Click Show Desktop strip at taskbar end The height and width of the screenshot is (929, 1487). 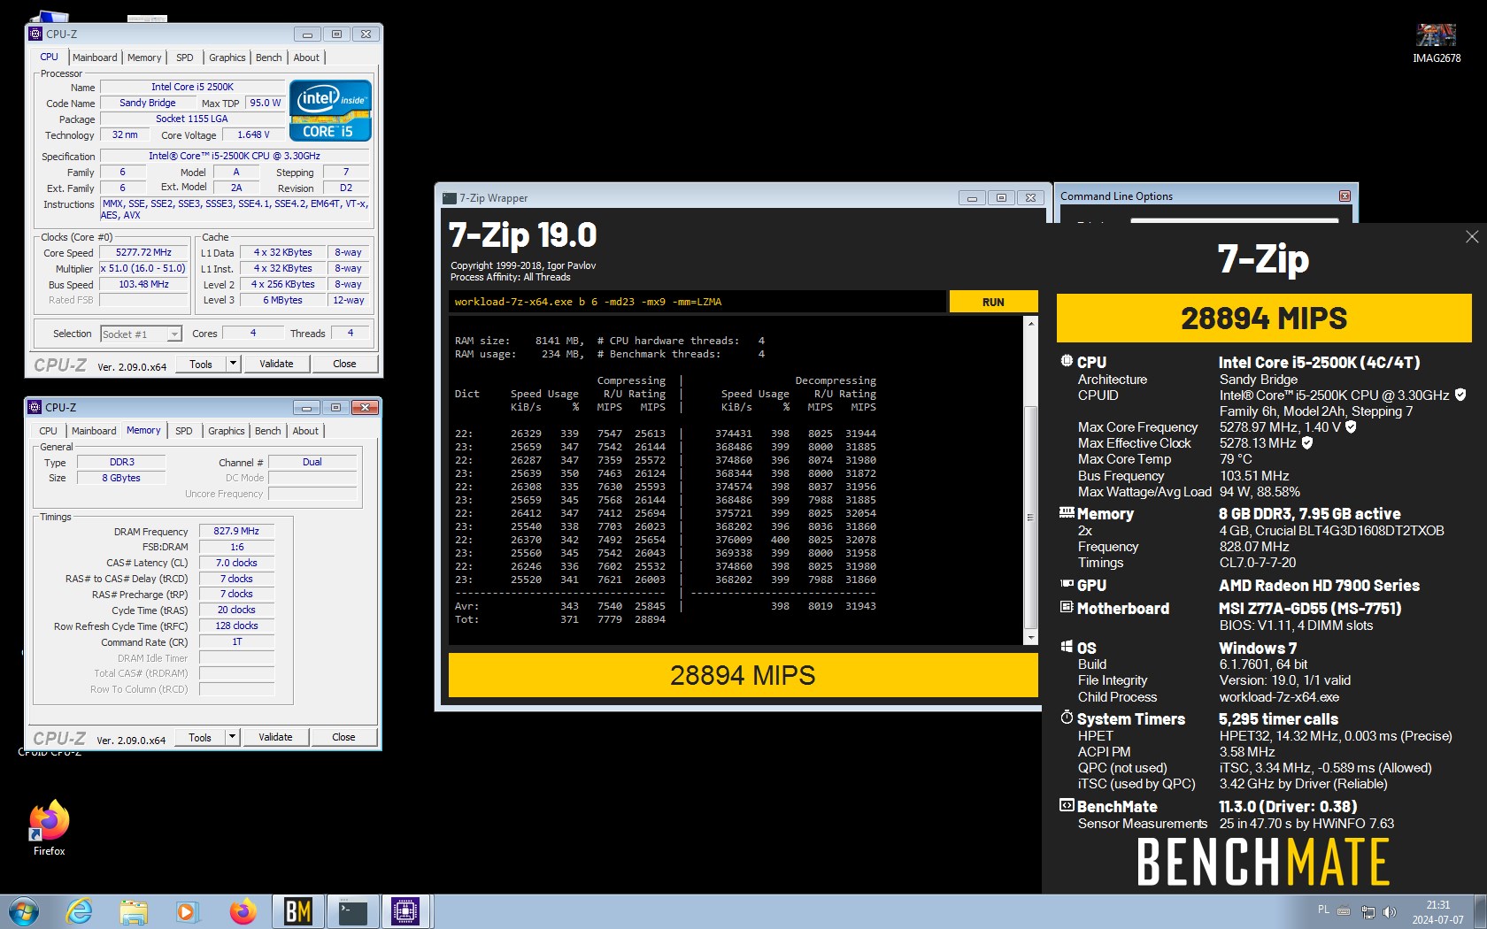click(1480, 911)
